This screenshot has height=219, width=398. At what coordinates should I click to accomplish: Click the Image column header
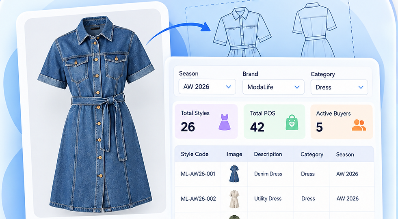pyautogui.click(x=234, y=154)
